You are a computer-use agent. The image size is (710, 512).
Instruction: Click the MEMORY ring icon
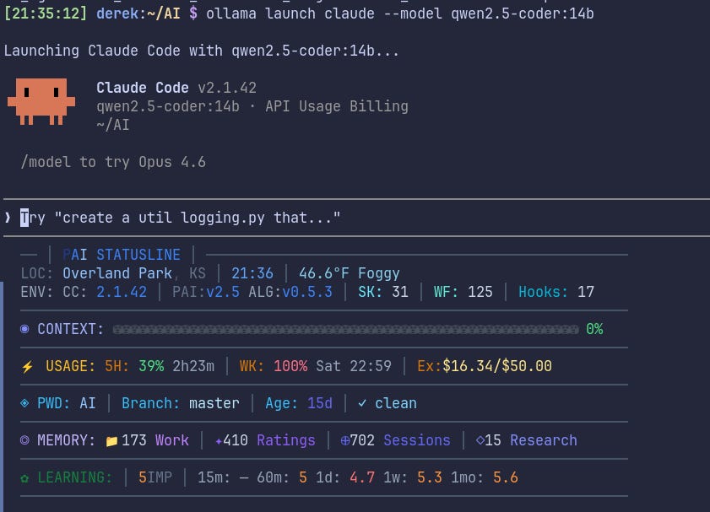point(24,440)
